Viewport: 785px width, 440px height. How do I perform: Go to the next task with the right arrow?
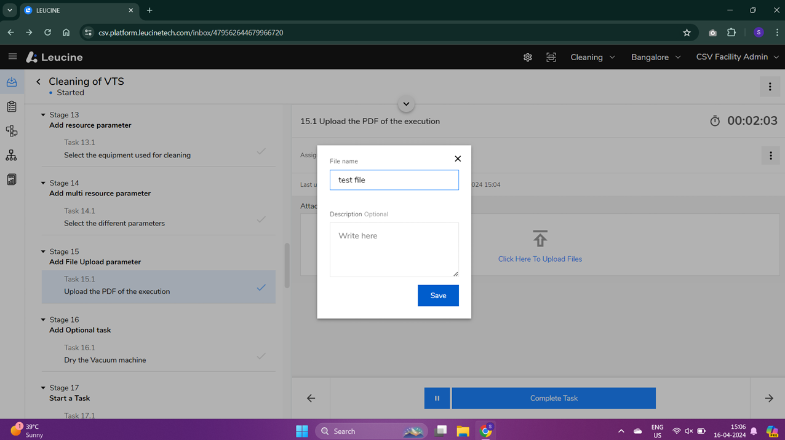tap(769, 398)
